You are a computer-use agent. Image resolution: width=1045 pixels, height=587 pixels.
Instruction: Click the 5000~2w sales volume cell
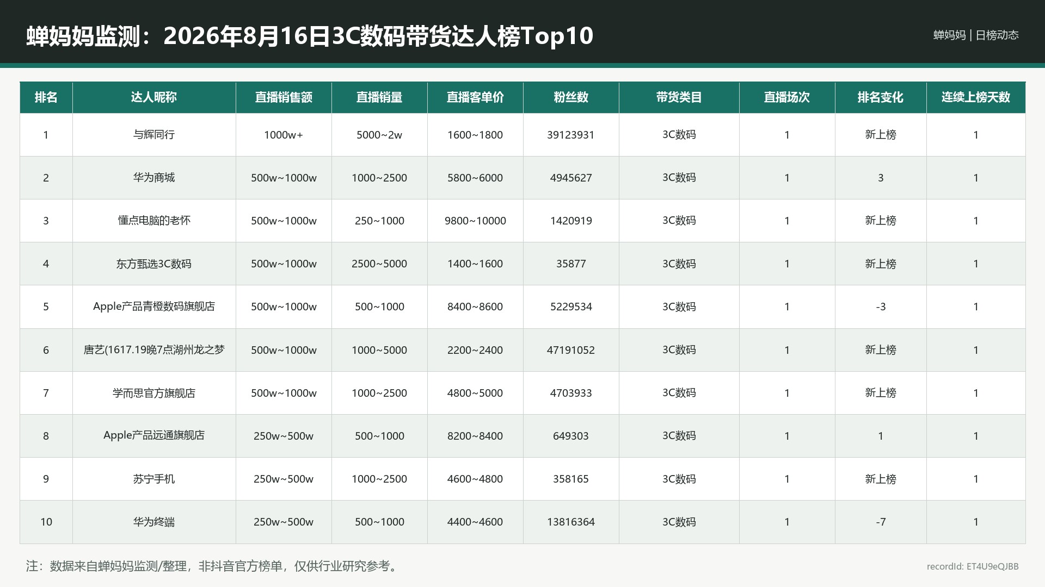(379, 135)
